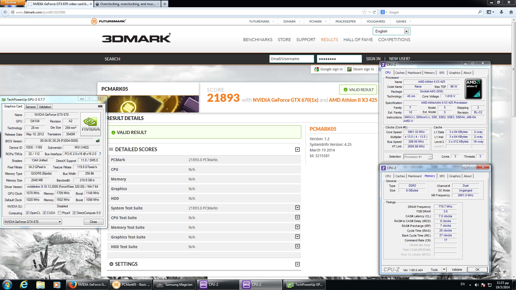This screenshot has width=516, height=290.
Task: Open Caches tab in top CPU-Z window
Action: point(400,73)
